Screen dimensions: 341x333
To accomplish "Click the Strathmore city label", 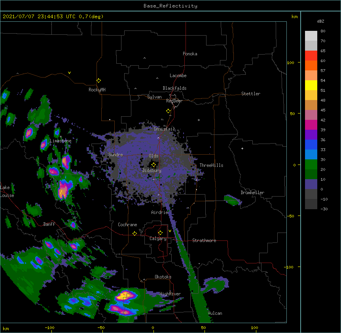I will [x=204, y=240].
